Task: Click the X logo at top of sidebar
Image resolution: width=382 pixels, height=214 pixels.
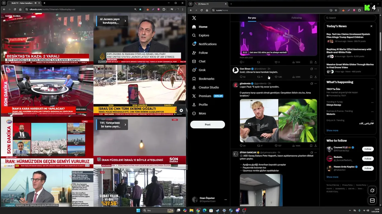Action: (x=194, y=18)
